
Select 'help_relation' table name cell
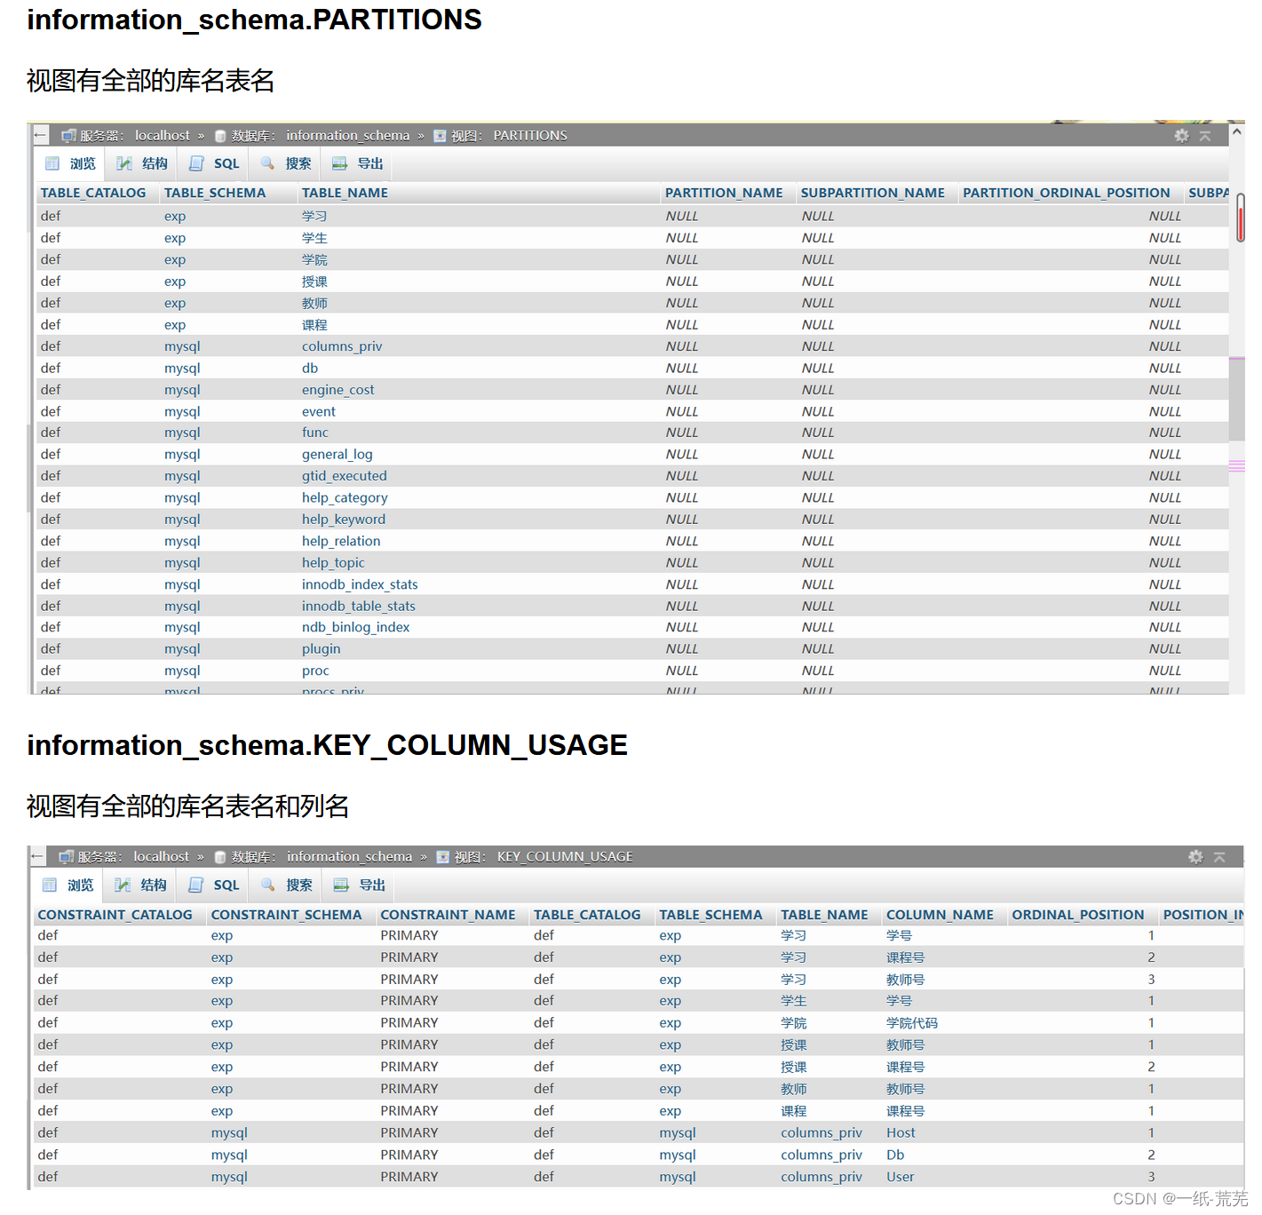341,541
